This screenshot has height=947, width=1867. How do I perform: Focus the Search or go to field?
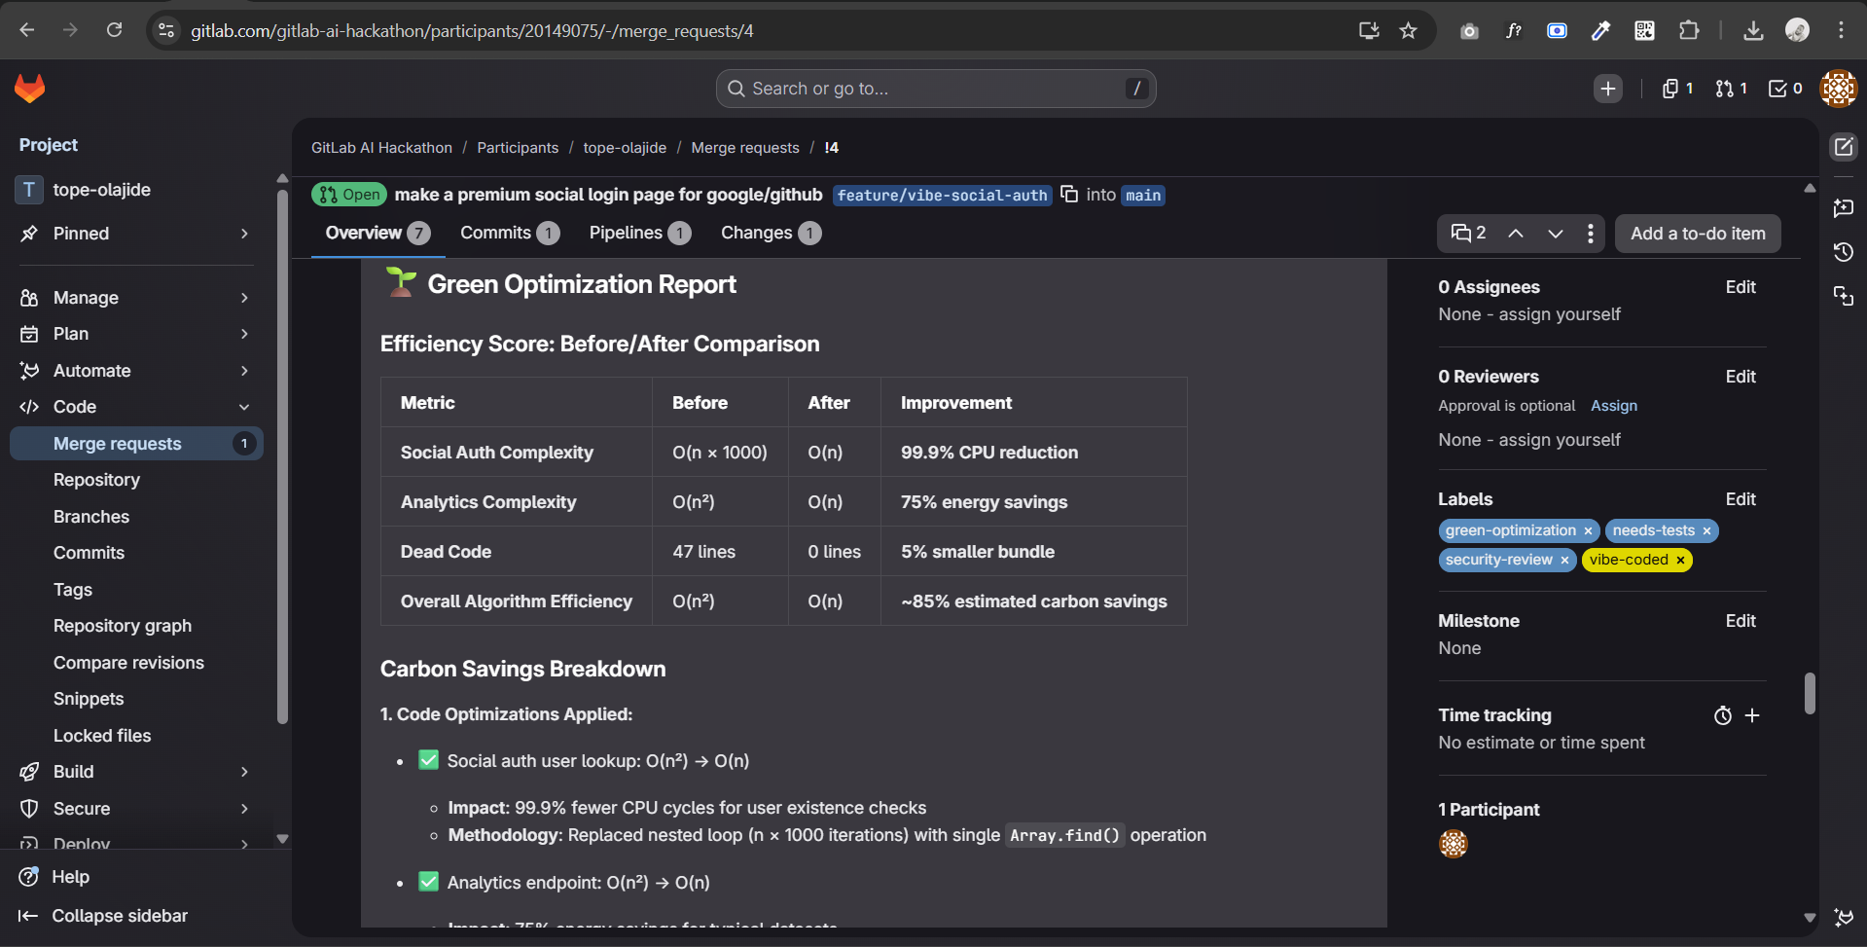click(x=935, y=89)
